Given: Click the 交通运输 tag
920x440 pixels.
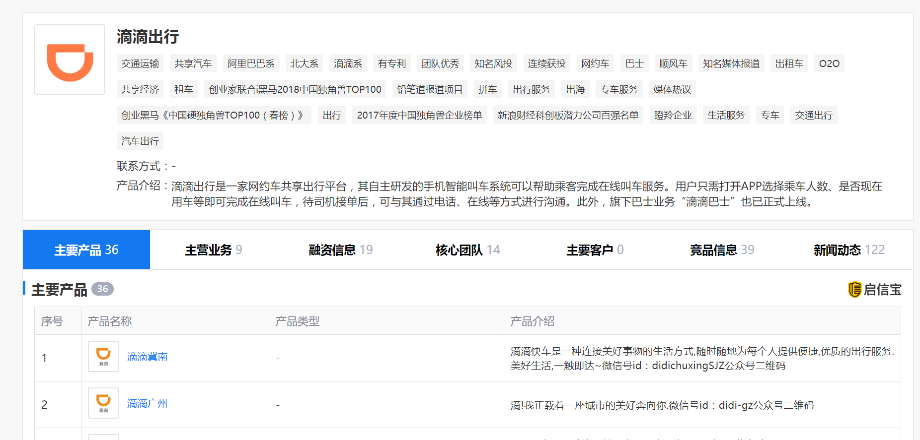Looking at the screenshot, I should click(140, 63).
